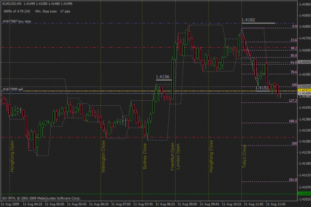Click 1.41435 on the price scale
This screenshot has width=311, height=207.
[x=305, y=107]
